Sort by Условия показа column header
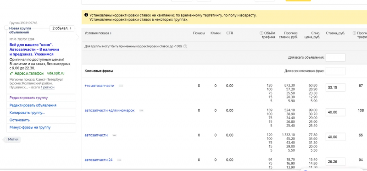The image size is (367, 171). coord(98,33)
